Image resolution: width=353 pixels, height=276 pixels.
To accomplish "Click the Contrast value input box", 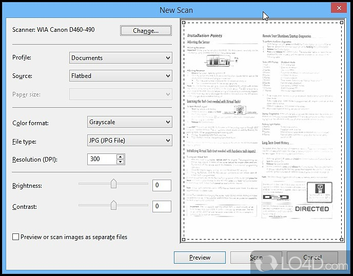I will tap(162, 206).
